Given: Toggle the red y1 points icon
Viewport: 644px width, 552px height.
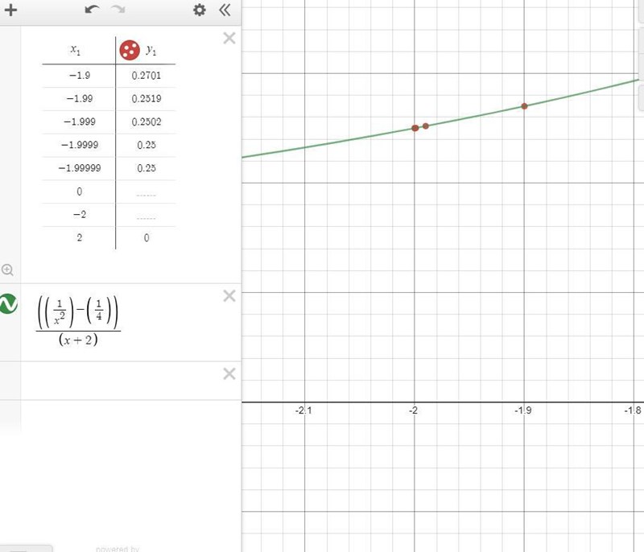Looking at the screenshot, I should coord(128,51).
